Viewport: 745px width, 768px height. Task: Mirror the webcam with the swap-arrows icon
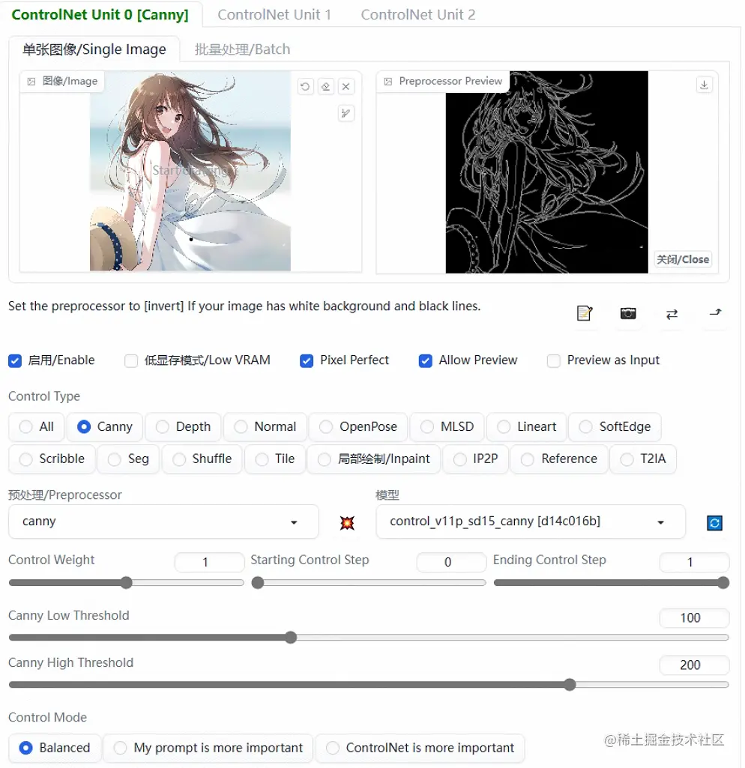click(672, 315)
